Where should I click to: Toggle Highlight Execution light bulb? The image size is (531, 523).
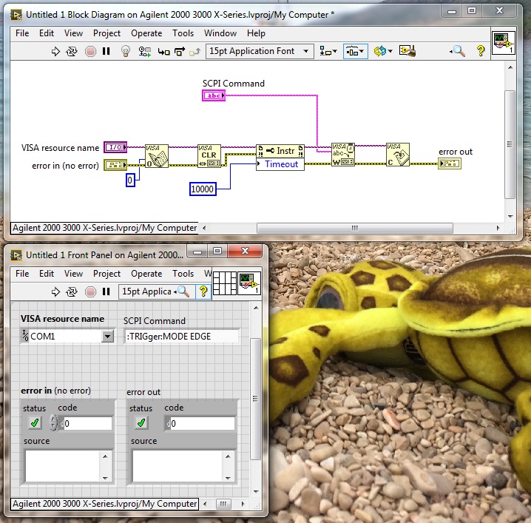[x=126, y=52]
